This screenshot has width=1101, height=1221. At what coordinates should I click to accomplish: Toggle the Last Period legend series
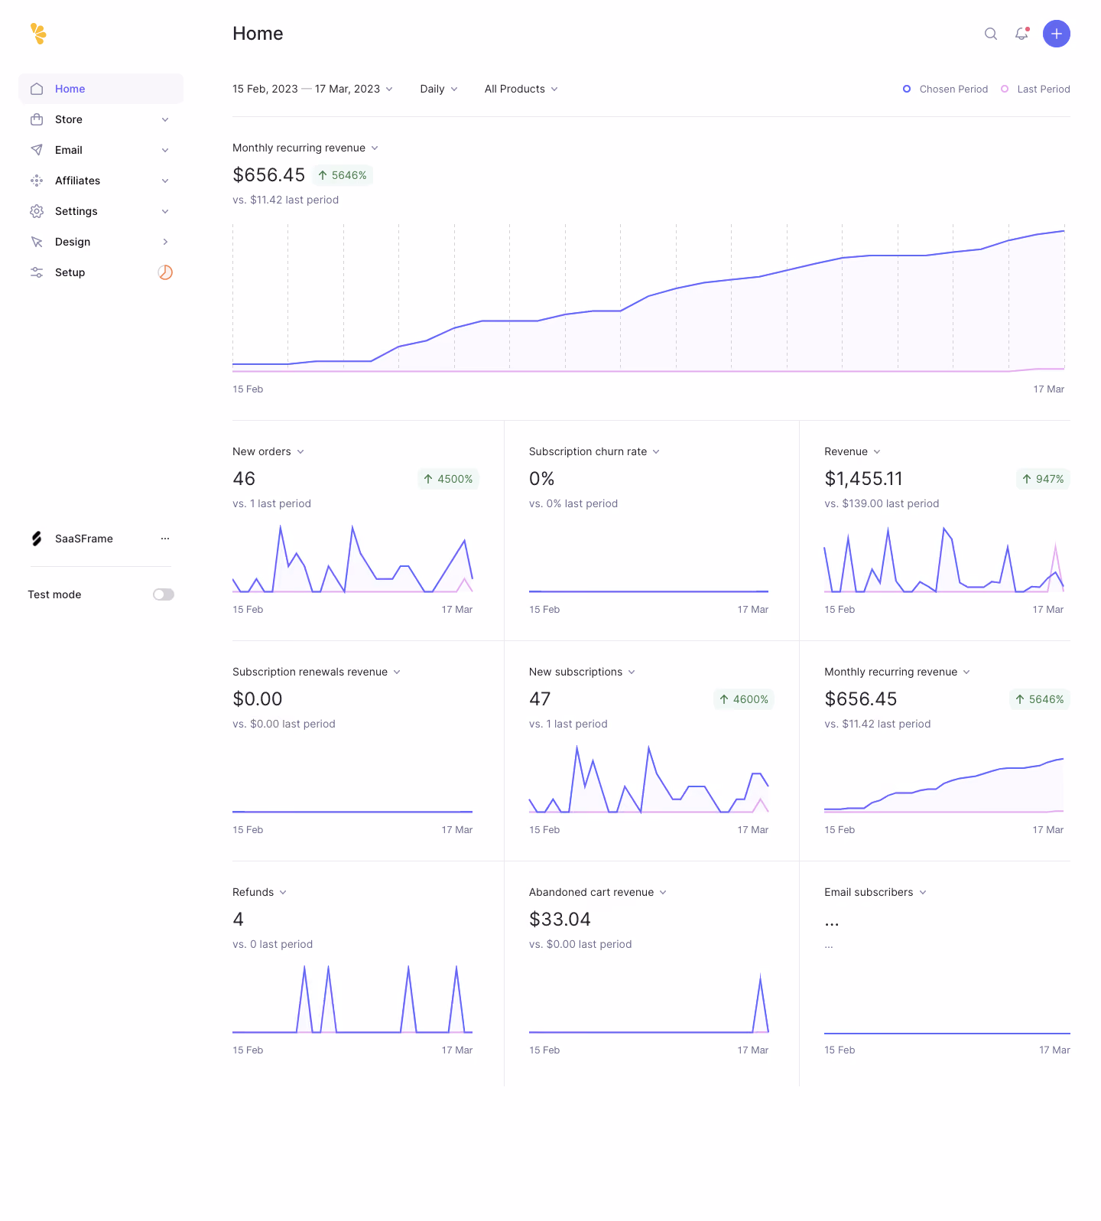coord(1035,89)
